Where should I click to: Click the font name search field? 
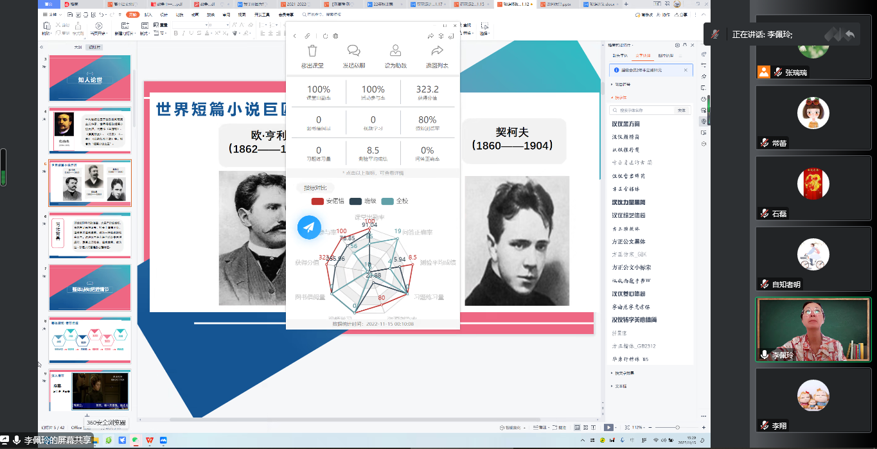pos(642,110)
